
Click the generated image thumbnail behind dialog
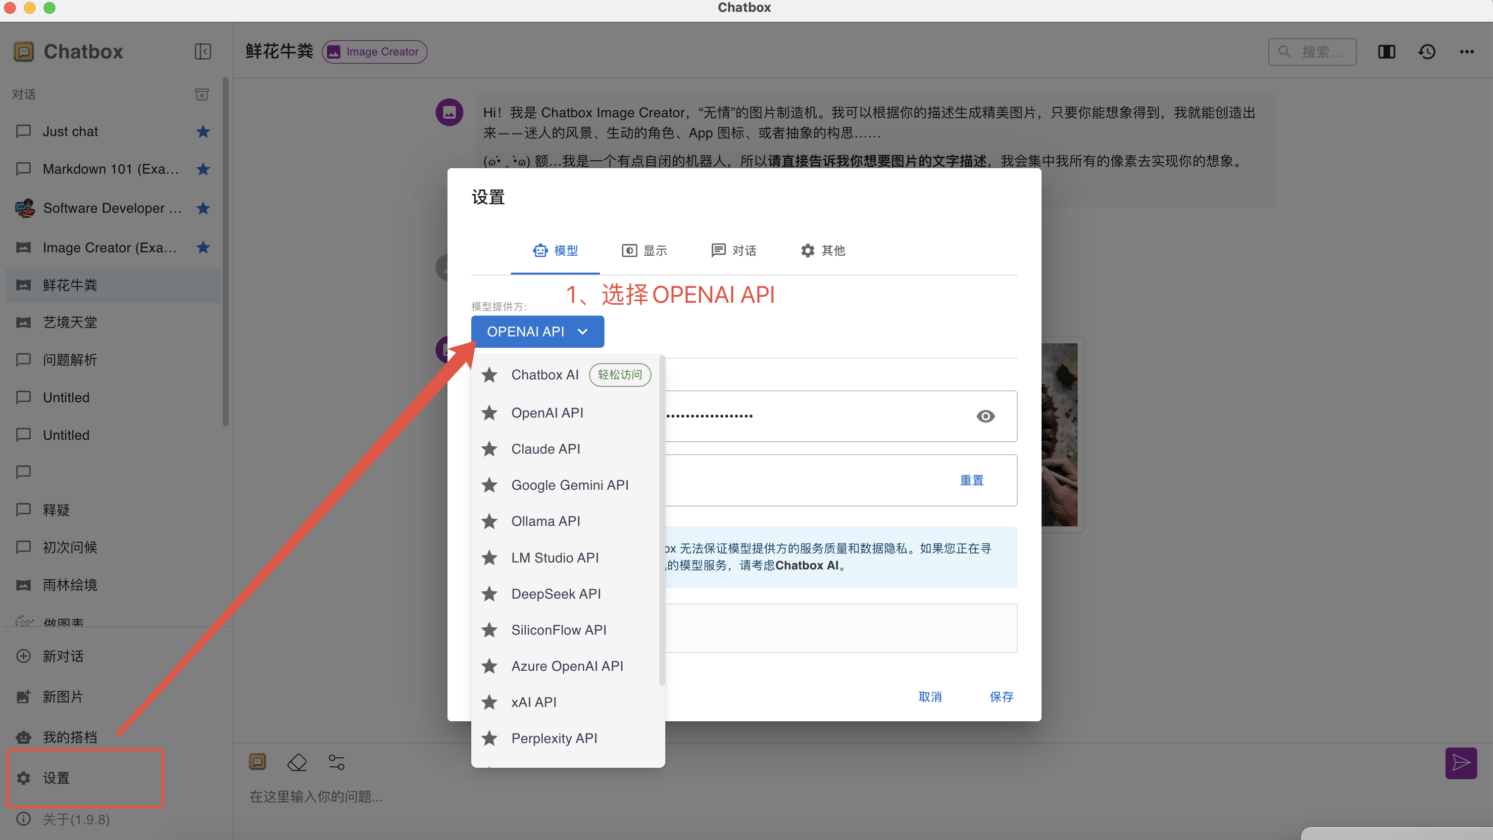tap(1059, 434)
